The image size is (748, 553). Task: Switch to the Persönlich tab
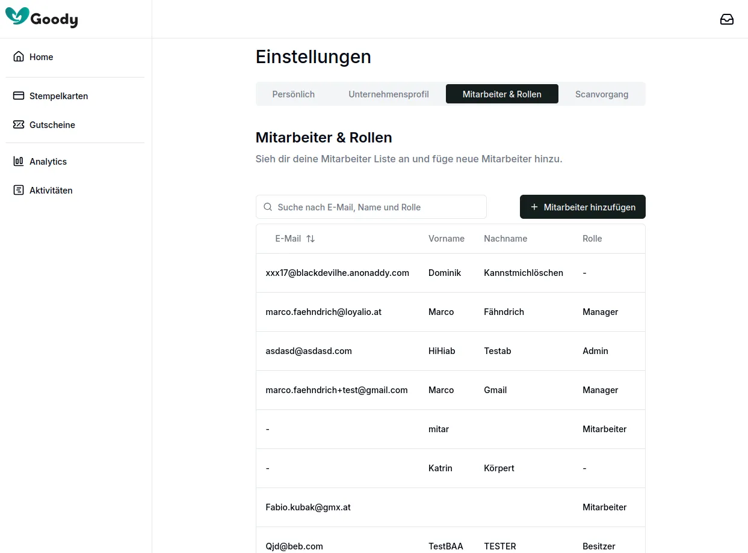pyautogui.click(x=294, y=94)
